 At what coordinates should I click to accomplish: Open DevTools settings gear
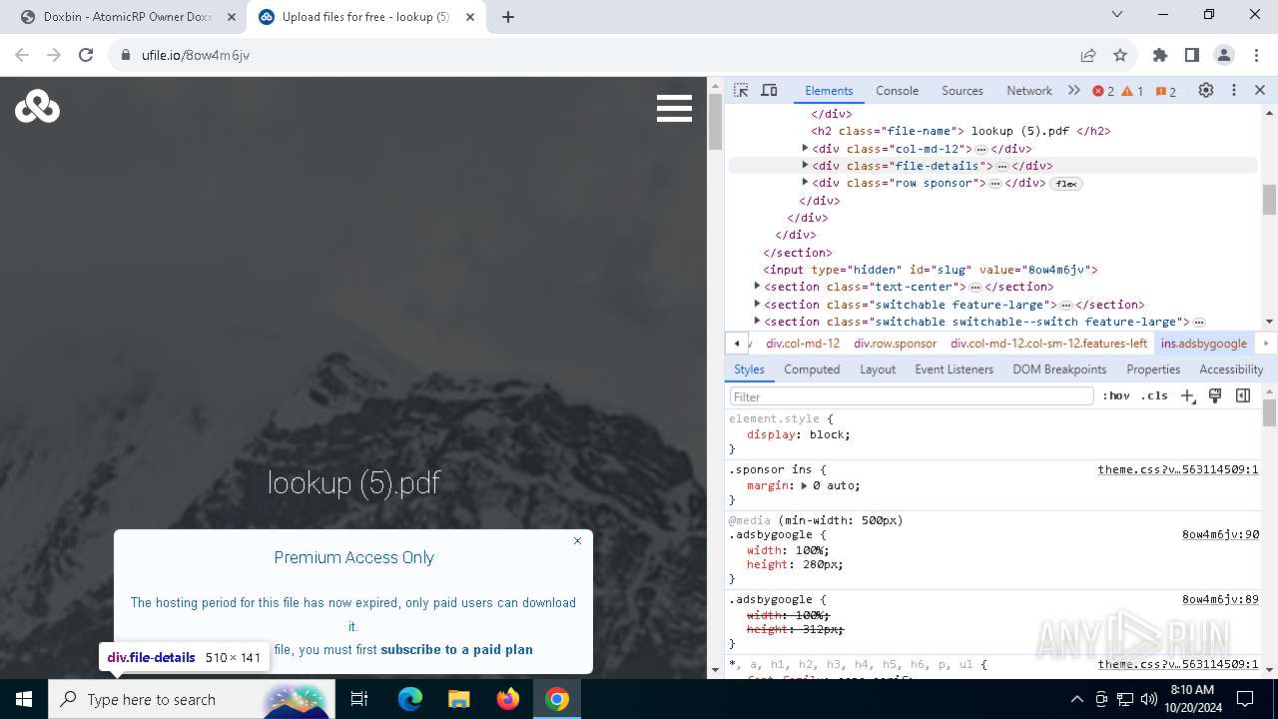pyautogui.click(x=1206, y=90)
